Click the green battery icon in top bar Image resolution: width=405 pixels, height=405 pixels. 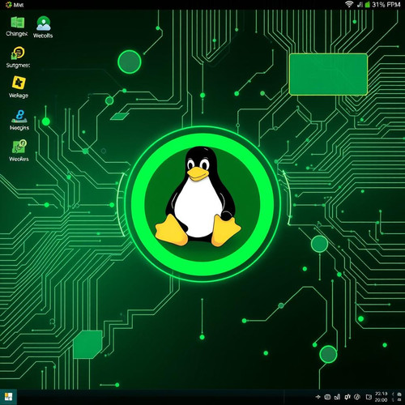(x=368, y=4)
